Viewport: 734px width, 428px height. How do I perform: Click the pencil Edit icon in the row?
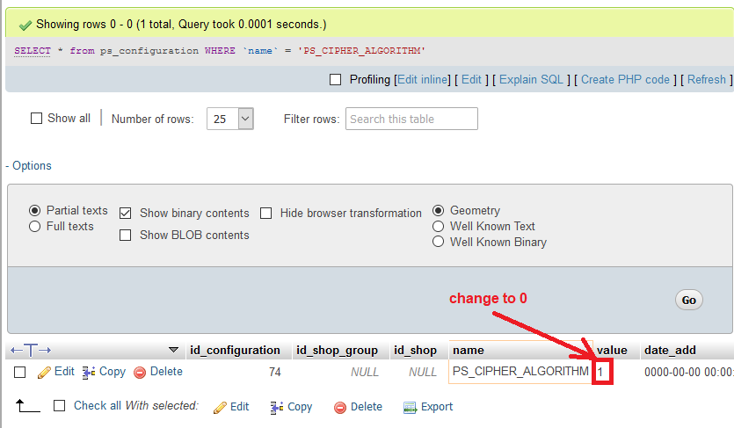click(x=44, y=373)
